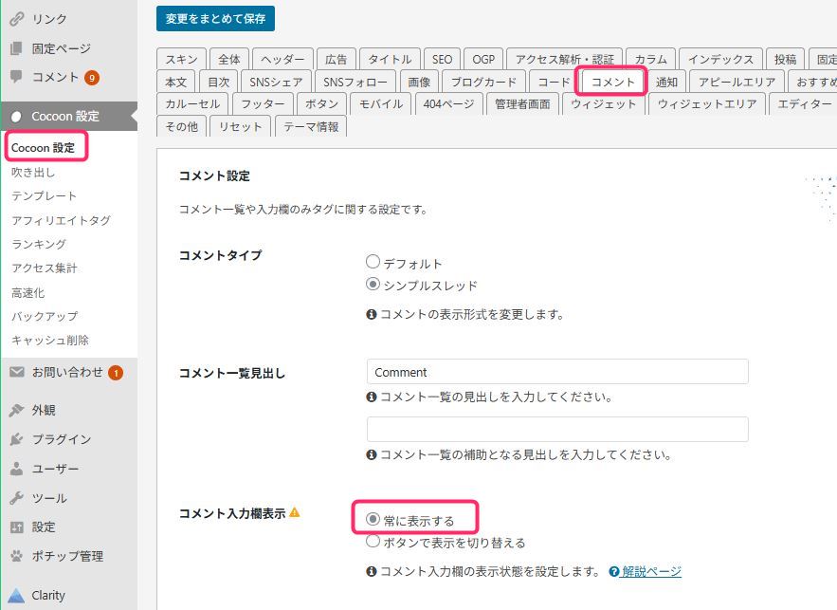The height and width of the screenshot is (610, 837).
Task: Click the ユーザー person icon
Action: (x=16, y=469)
